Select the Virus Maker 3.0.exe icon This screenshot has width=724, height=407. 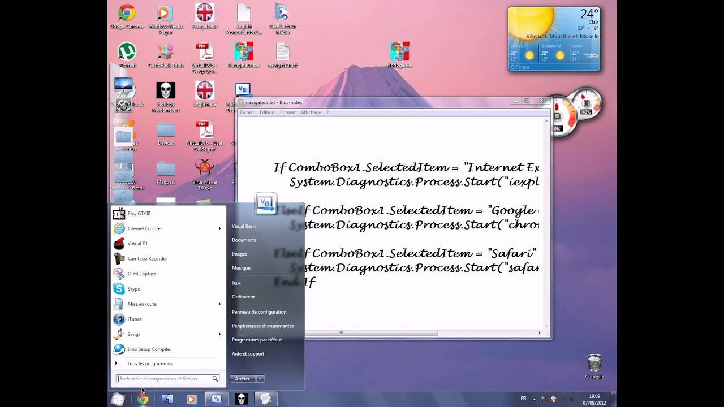(204, 175)
